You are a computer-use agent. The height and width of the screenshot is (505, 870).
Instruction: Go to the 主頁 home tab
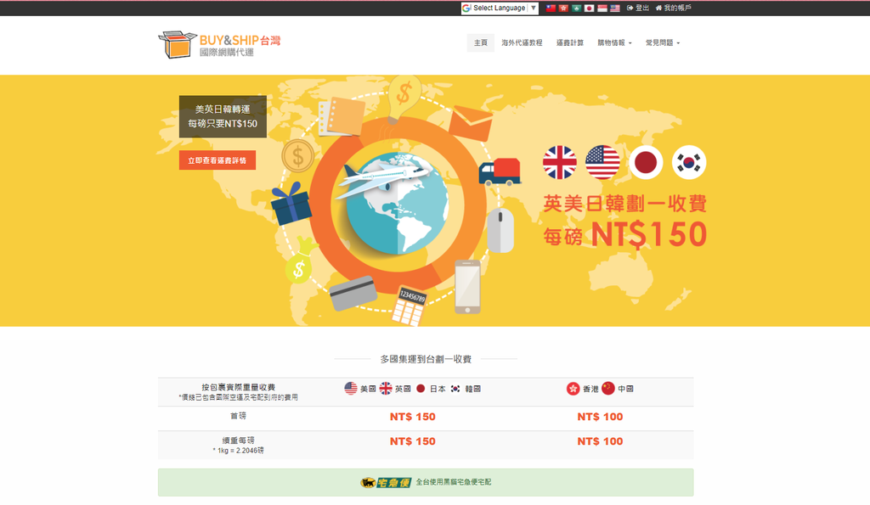click(480, 42)
